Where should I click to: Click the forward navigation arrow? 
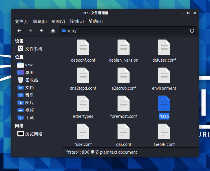[x=30, y=31]
